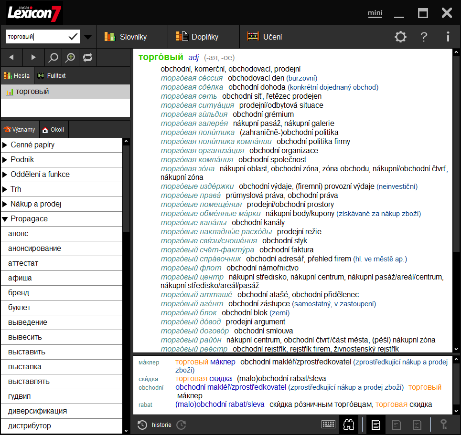The image size is (461, 435).
Task: Select диверсификация in the list
Action: point(62,411)
